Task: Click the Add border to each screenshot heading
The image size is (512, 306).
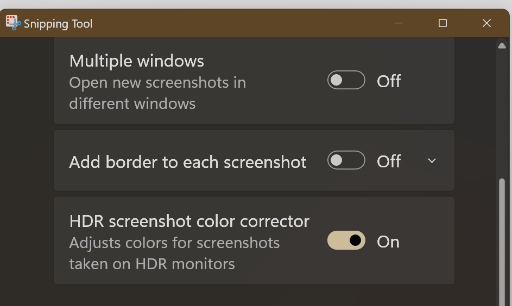Action: (188, 162)
